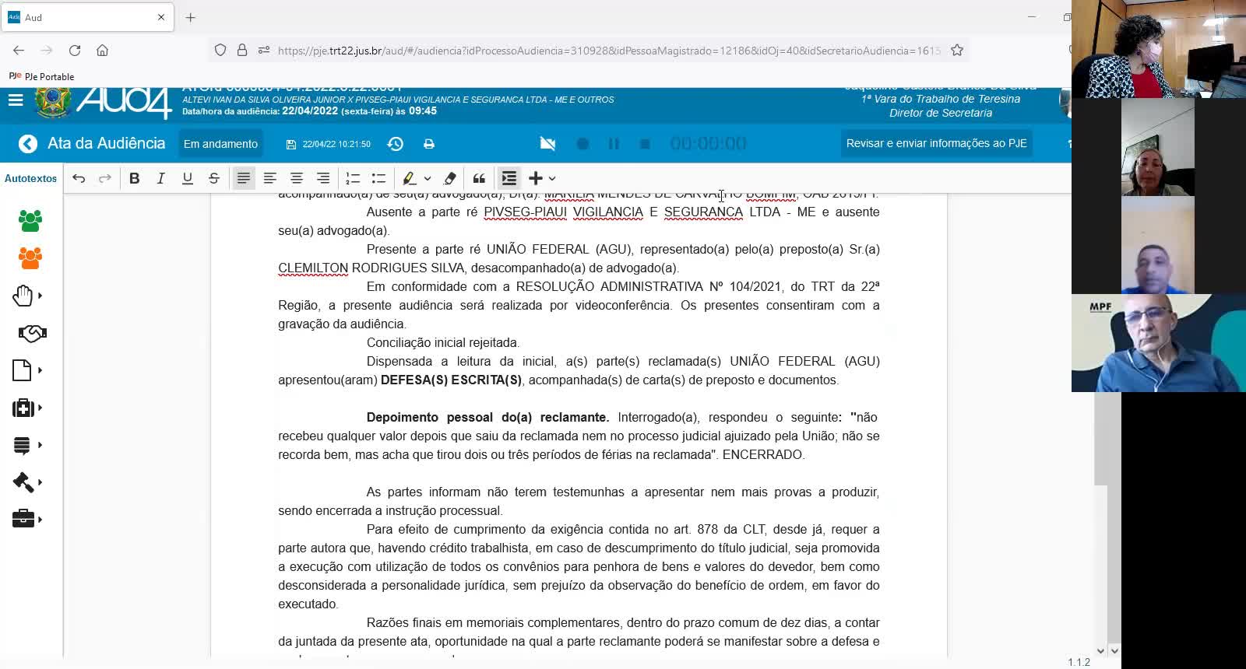Viewport: 1246px width, 669px height.
Task: Open the highlight color dropdown arrow
Action: pos(428,179)
